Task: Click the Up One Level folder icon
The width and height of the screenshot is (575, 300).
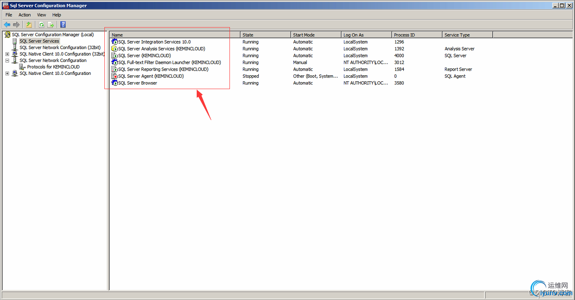Action: pyautogui.click(x=29, y=25)
